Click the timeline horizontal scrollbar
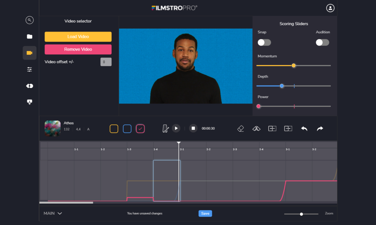 pyautogui.click(x=66, y=203)
